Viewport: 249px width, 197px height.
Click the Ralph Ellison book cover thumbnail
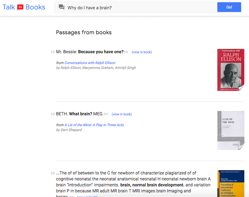pos(230,70)
